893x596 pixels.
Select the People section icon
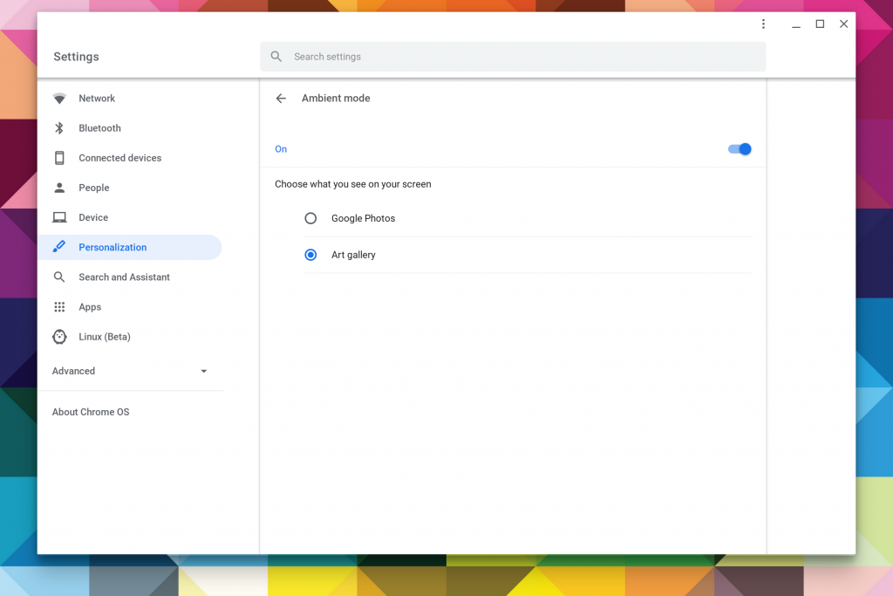pos(59,187)
